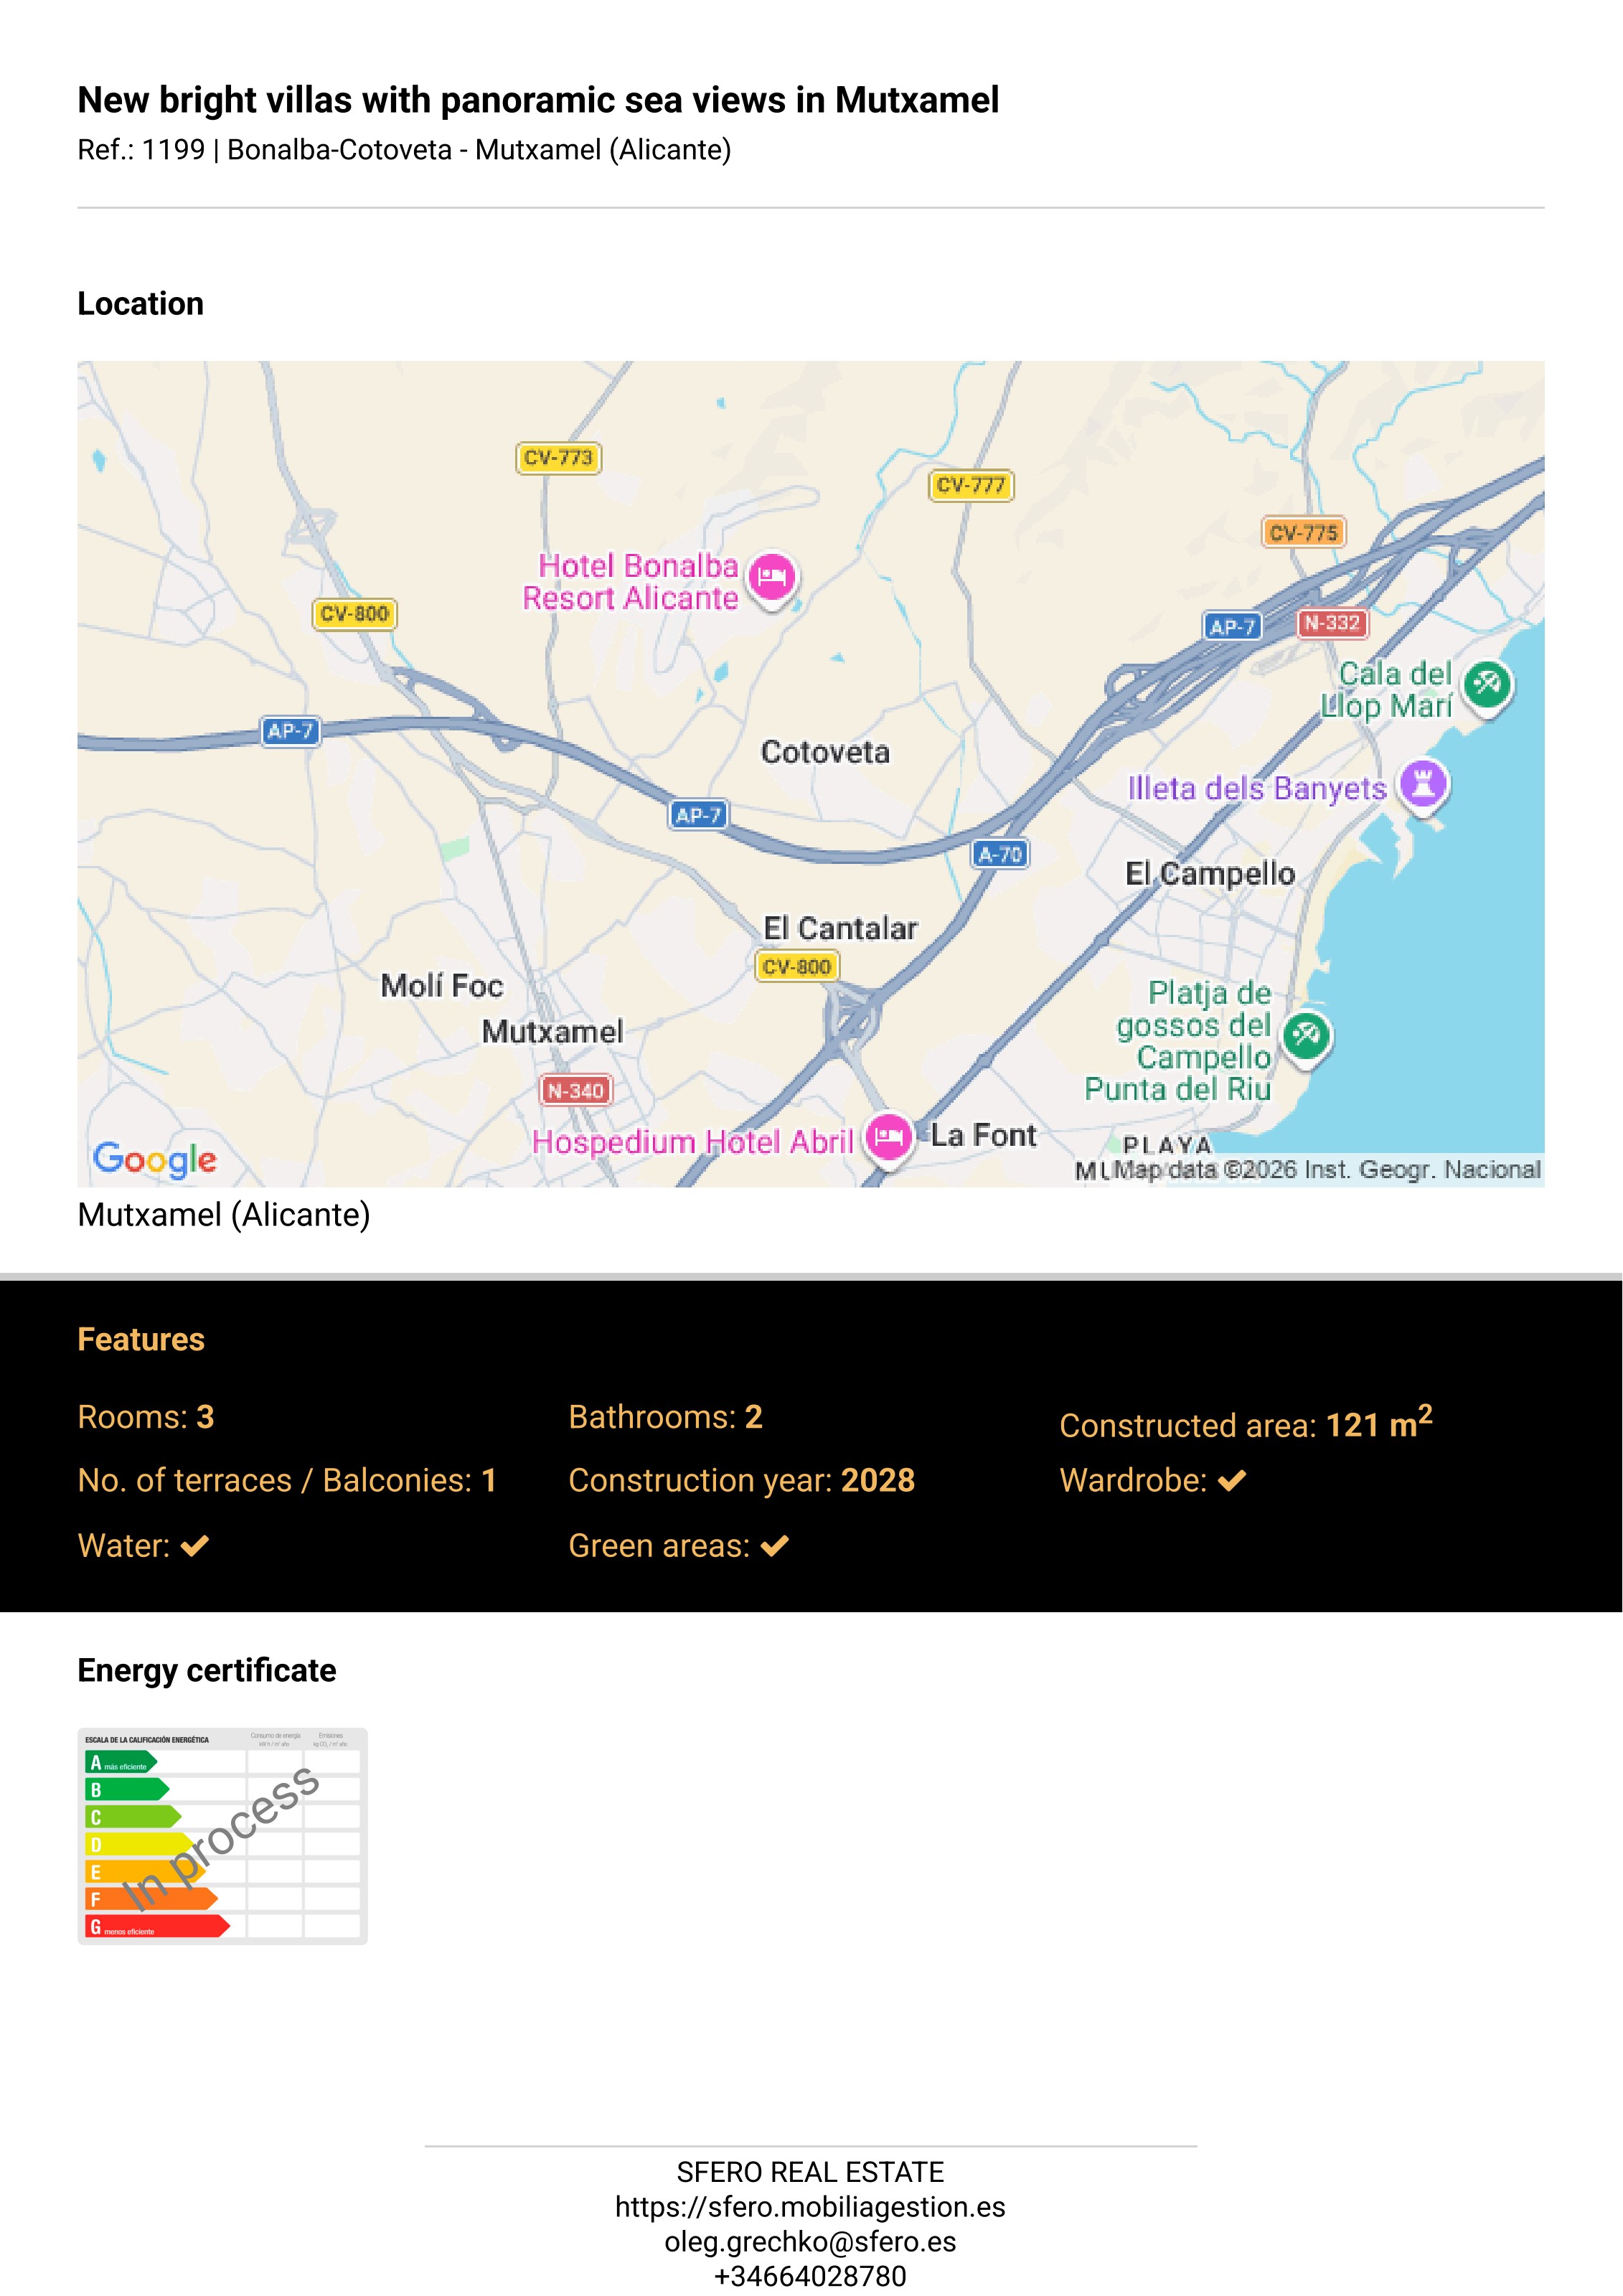This screenshot has width=1623, height=2296.
Task: Click the Water checkmark icon
Action: click(195, 1546)
